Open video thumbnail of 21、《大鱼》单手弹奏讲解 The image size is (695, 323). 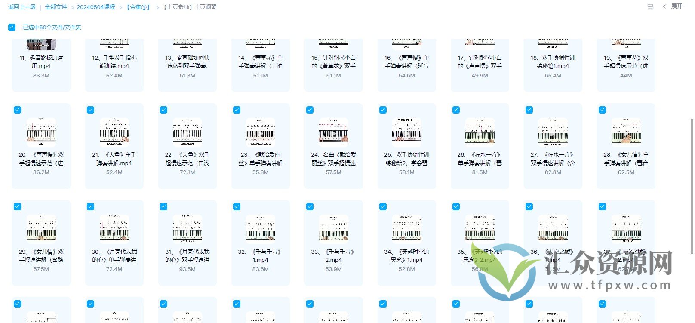(114, 132)
